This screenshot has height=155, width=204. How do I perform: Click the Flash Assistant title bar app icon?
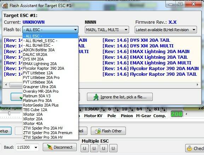(x=5, y=6)
